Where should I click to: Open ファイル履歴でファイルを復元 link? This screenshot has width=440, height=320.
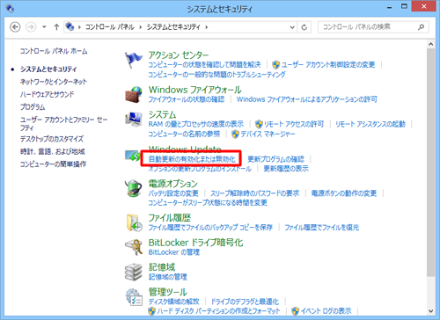[x=322, y=228]
